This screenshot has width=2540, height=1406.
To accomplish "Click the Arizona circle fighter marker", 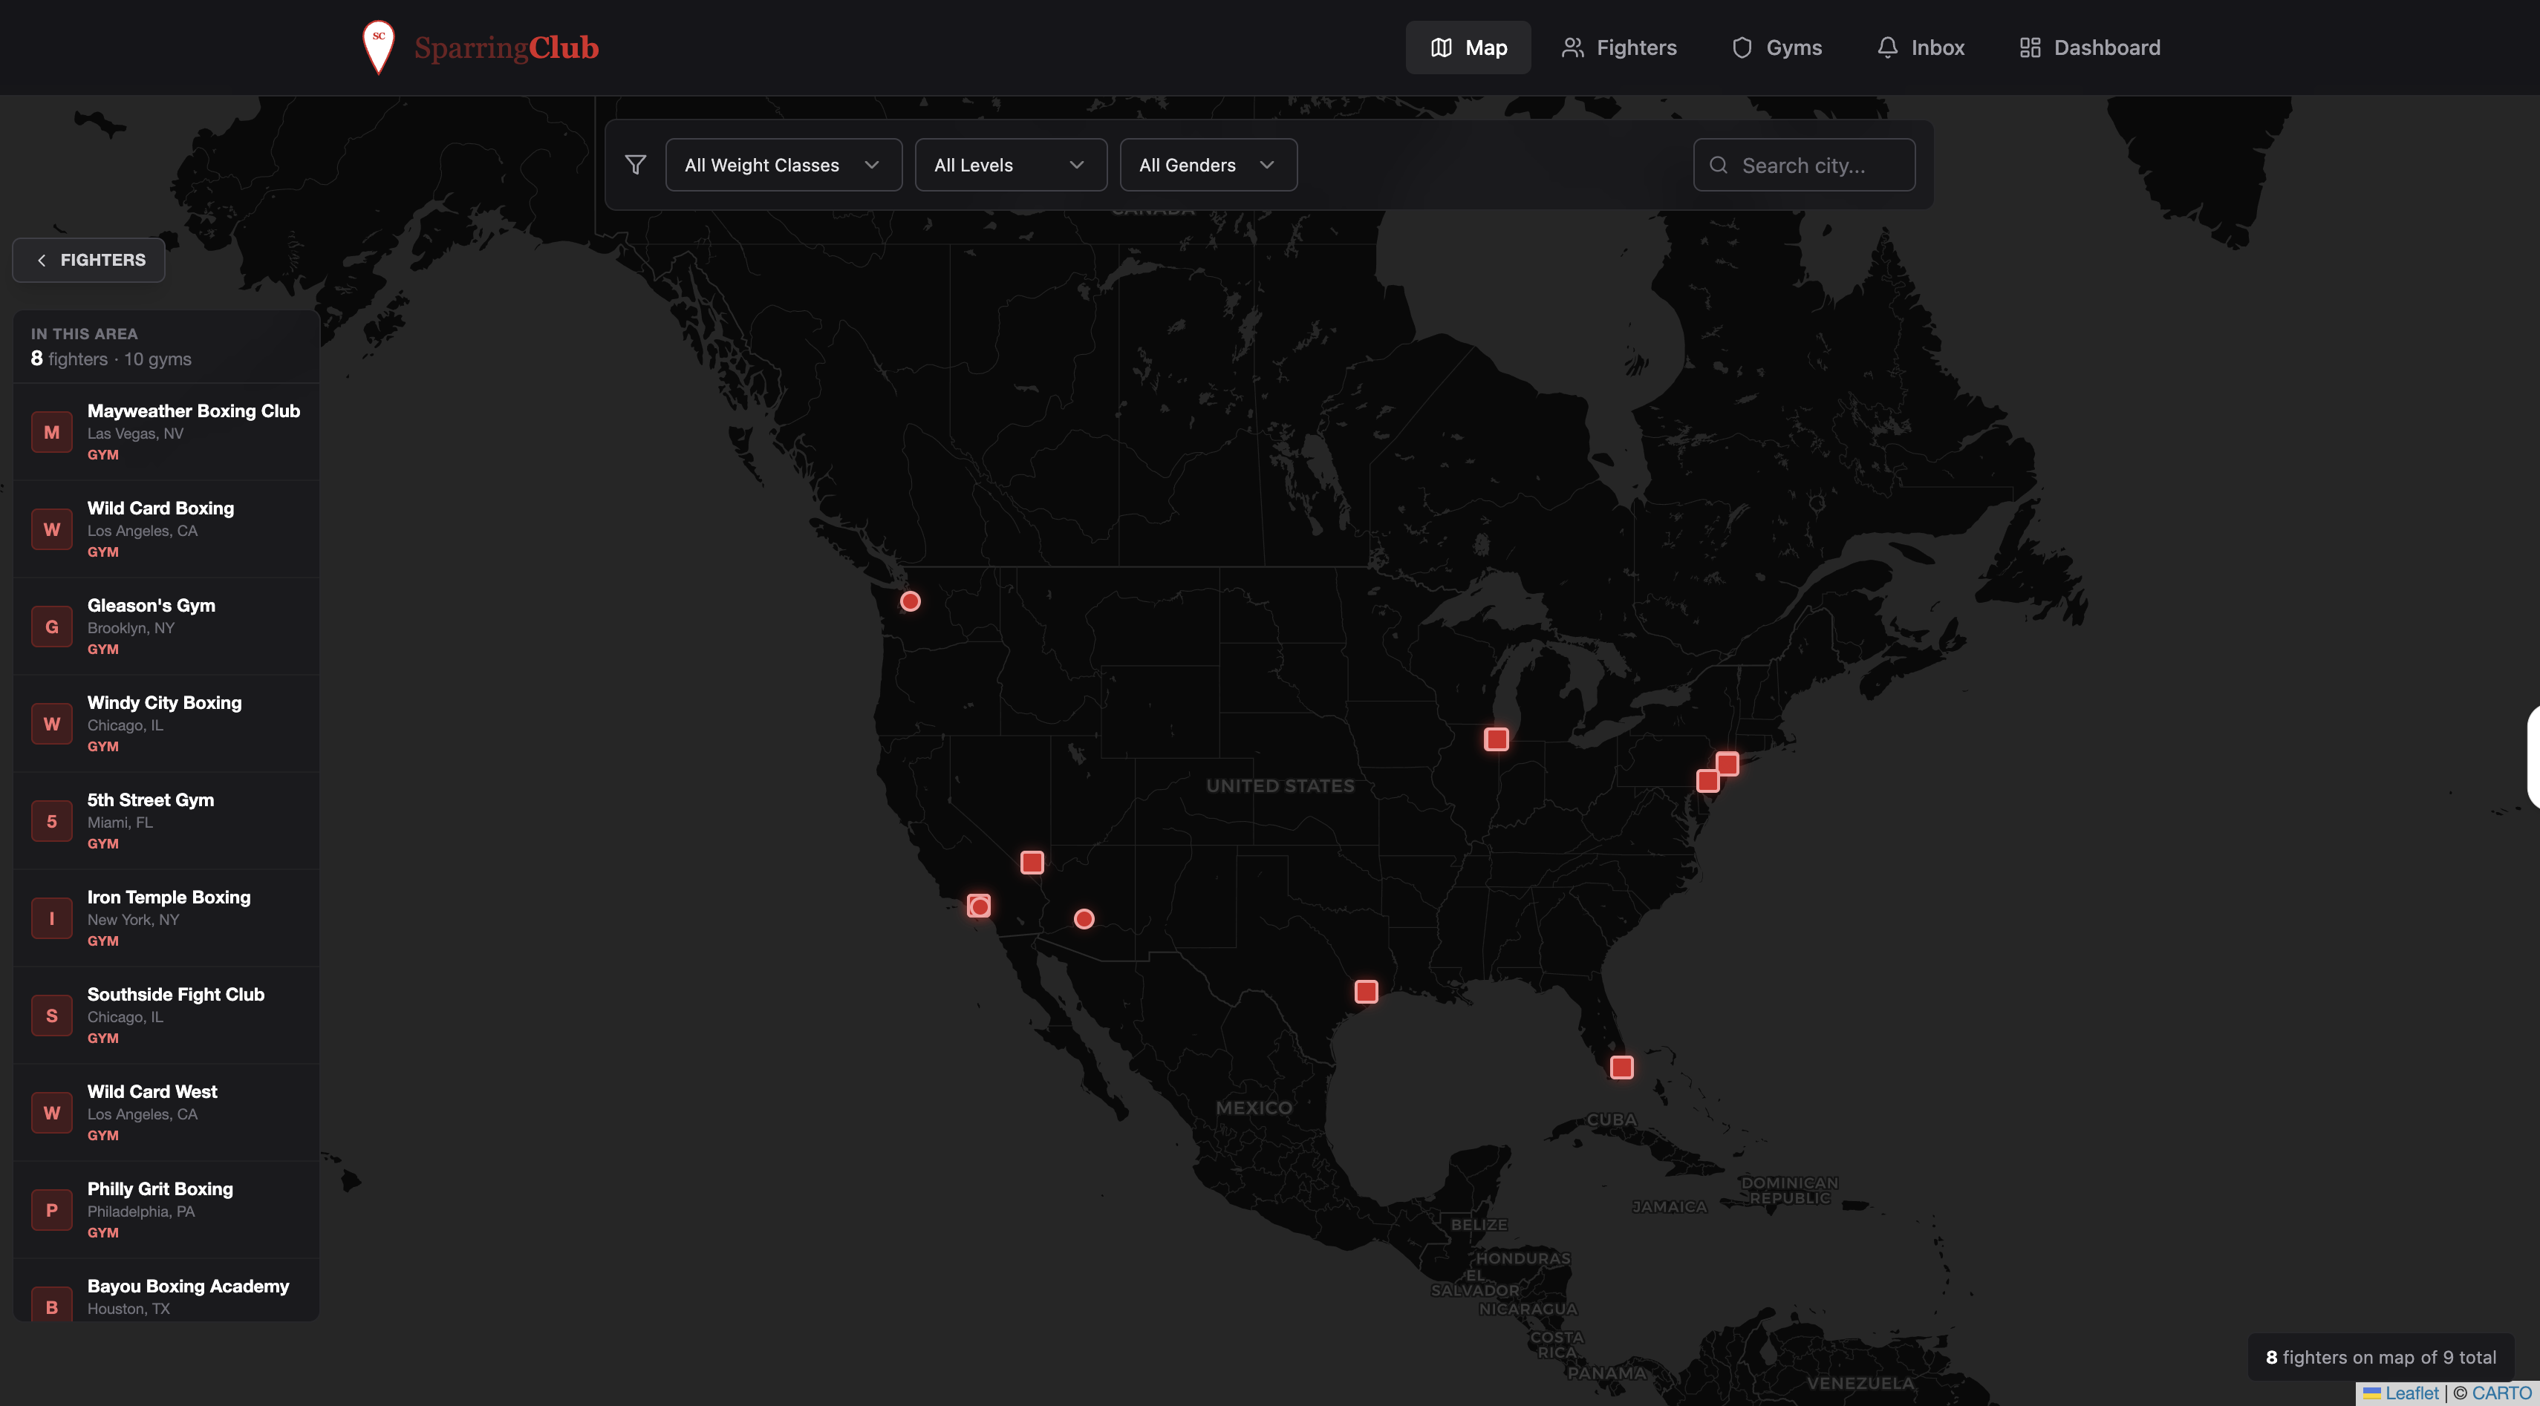I will pos(1084,918).
